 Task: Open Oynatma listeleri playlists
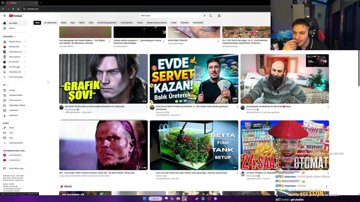[15, 95]
